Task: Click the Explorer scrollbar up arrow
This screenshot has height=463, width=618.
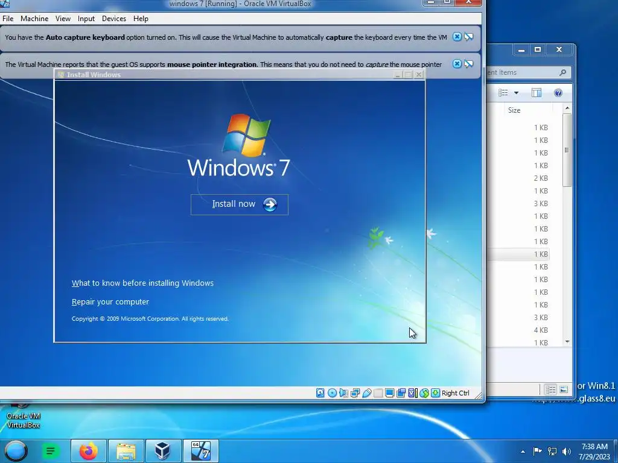Action: click(567, 108)
